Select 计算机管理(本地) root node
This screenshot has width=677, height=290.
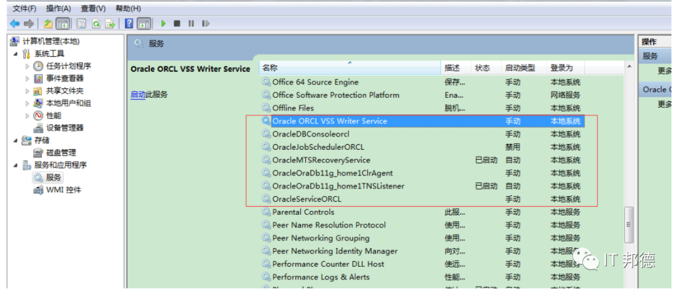pyautogui.click(x=51, y=41)
